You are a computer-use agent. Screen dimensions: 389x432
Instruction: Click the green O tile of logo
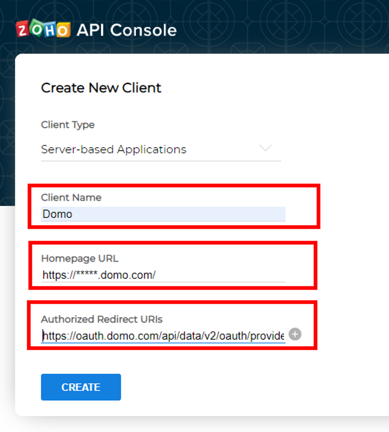37,27
